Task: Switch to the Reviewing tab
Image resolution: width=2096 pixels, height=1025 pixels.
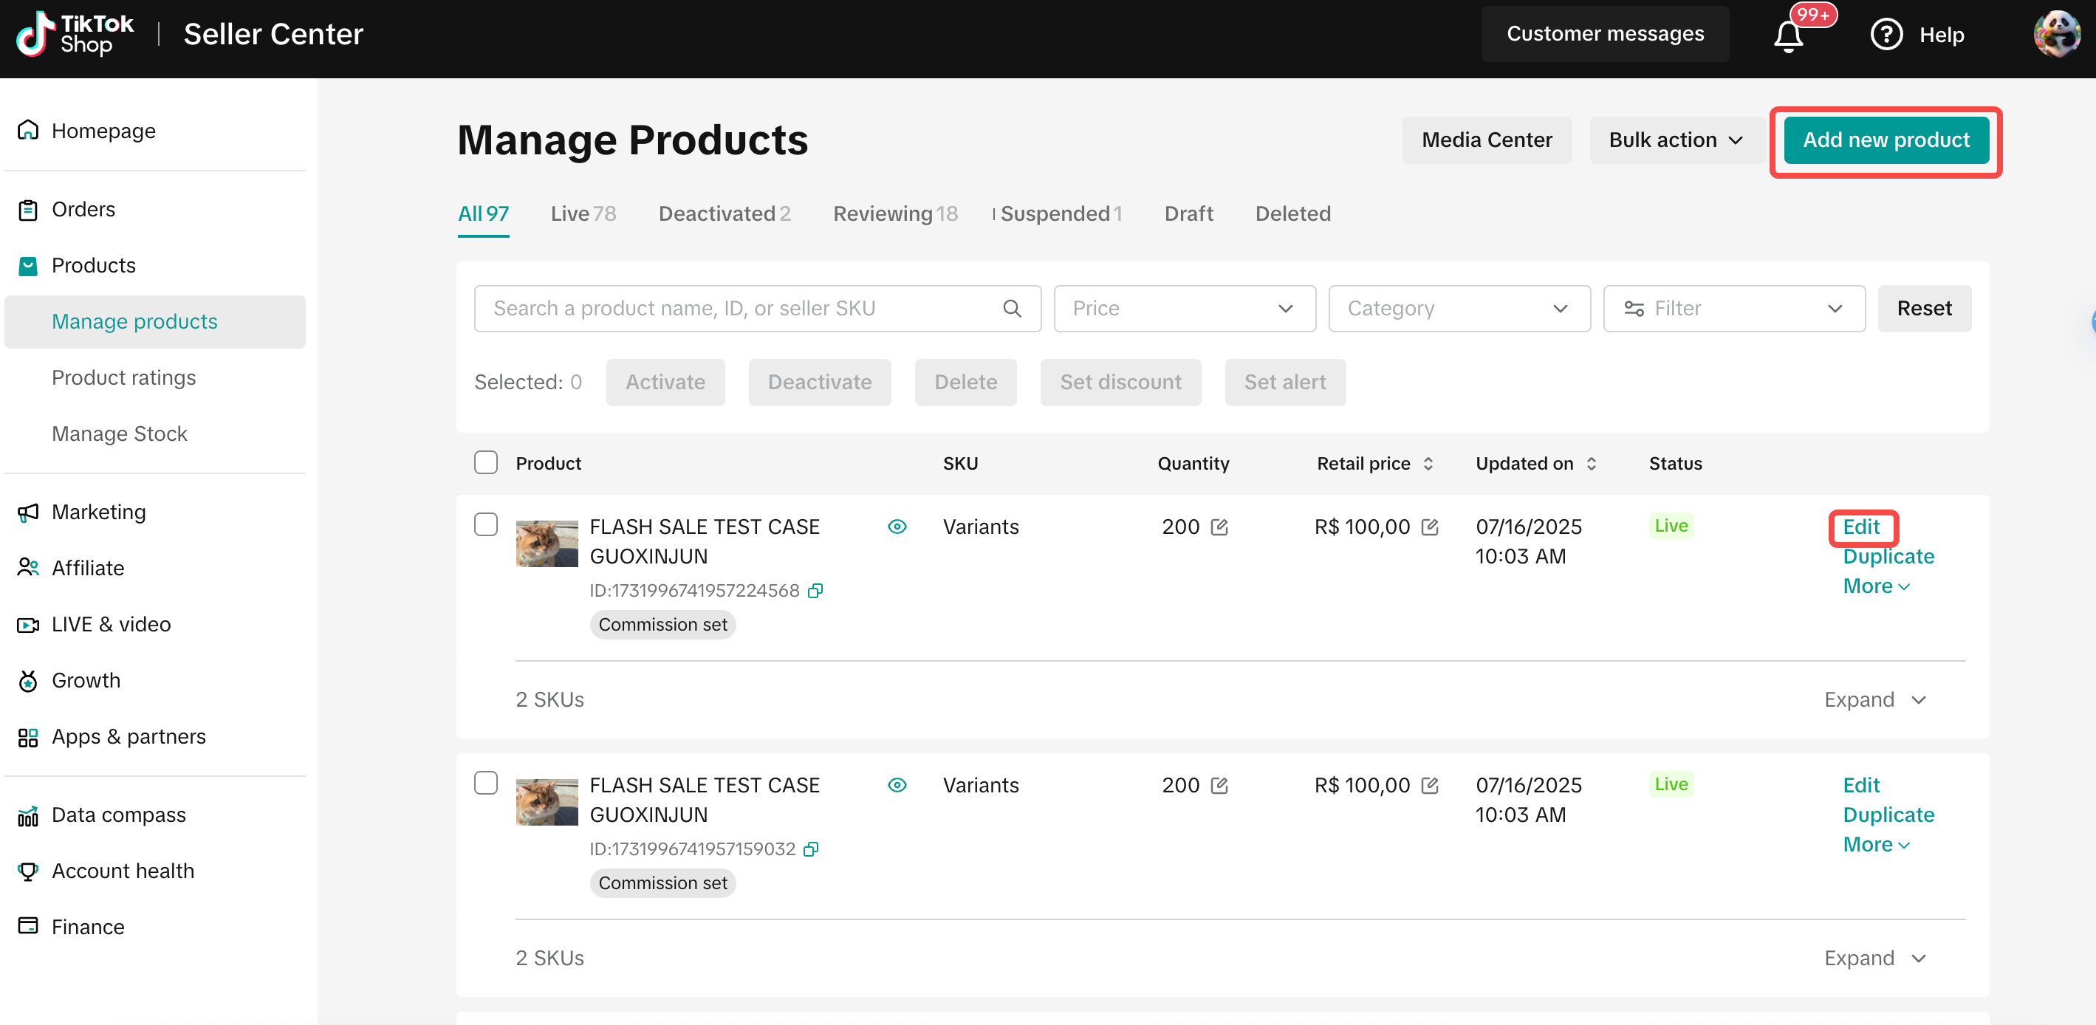Action: 895,214
